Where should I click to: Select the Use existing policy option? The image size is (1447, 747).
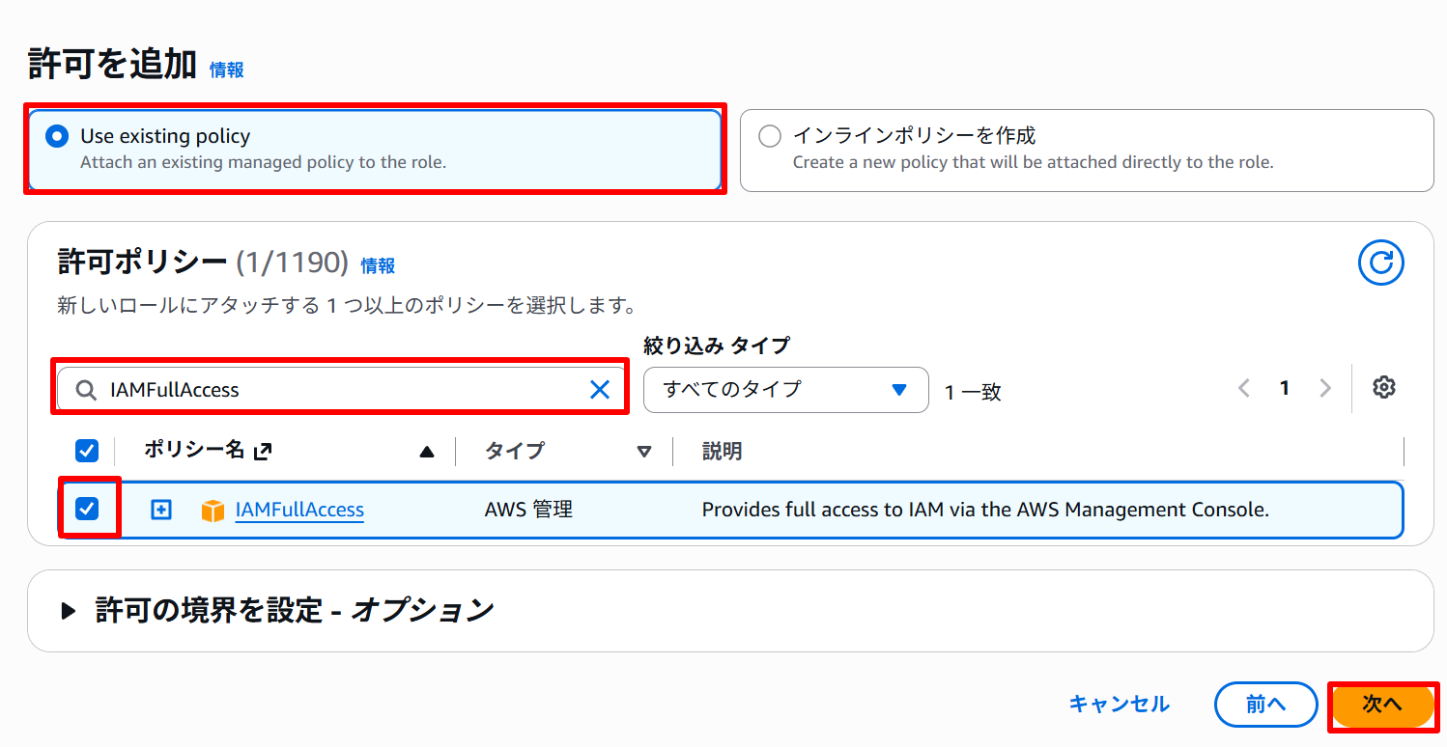[x=375, y=150]
